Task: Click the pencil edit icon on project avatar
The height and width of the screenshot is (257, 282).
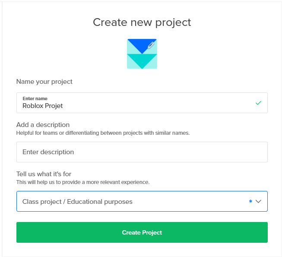Action: tap(151, 45)
